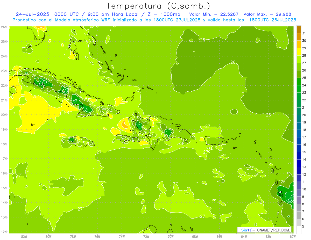
Task: Click the colorbar value "24"
Action: coord(305,85)
